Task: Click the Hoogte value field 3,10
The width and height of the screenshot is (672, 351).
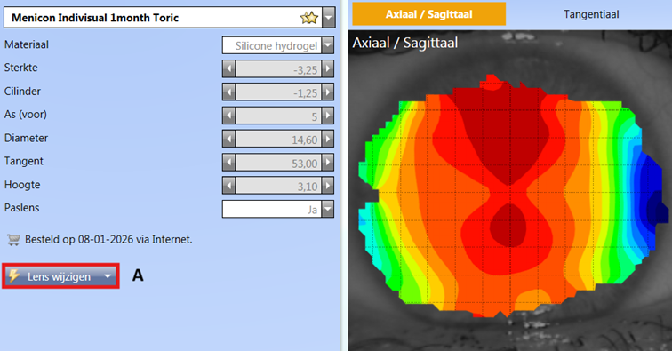Action: pyautogui.click(x=278, y=186)
